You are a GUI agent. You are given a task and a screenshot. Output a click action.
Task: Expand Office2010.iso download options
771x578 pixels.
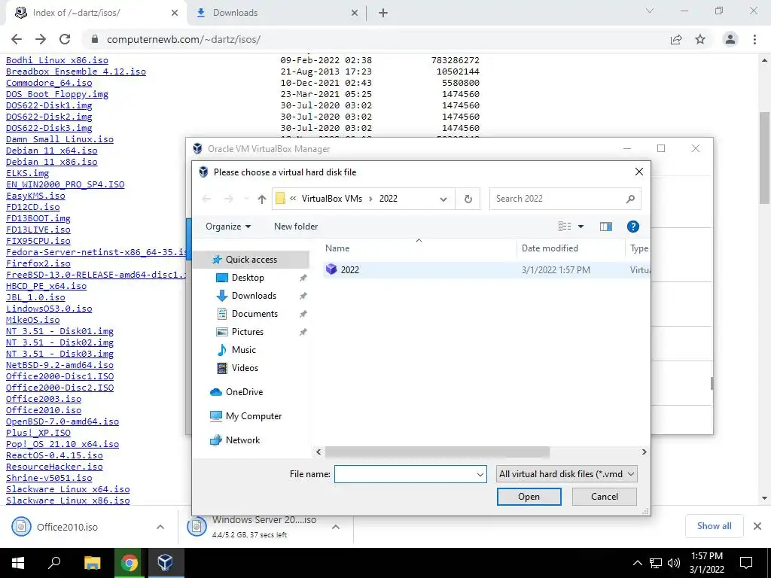pos(160,527)
